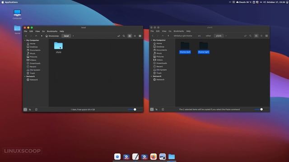Viewport: 289px width, 162px height.
Task: Switch plank window to list view
Action: tap(261, 36)
